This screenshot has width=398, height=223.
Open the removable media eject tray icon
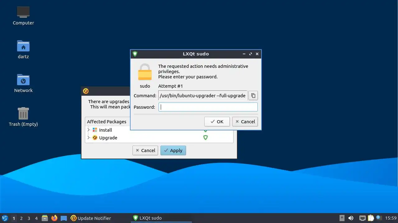pyautogui.click(x=342, y=218)
